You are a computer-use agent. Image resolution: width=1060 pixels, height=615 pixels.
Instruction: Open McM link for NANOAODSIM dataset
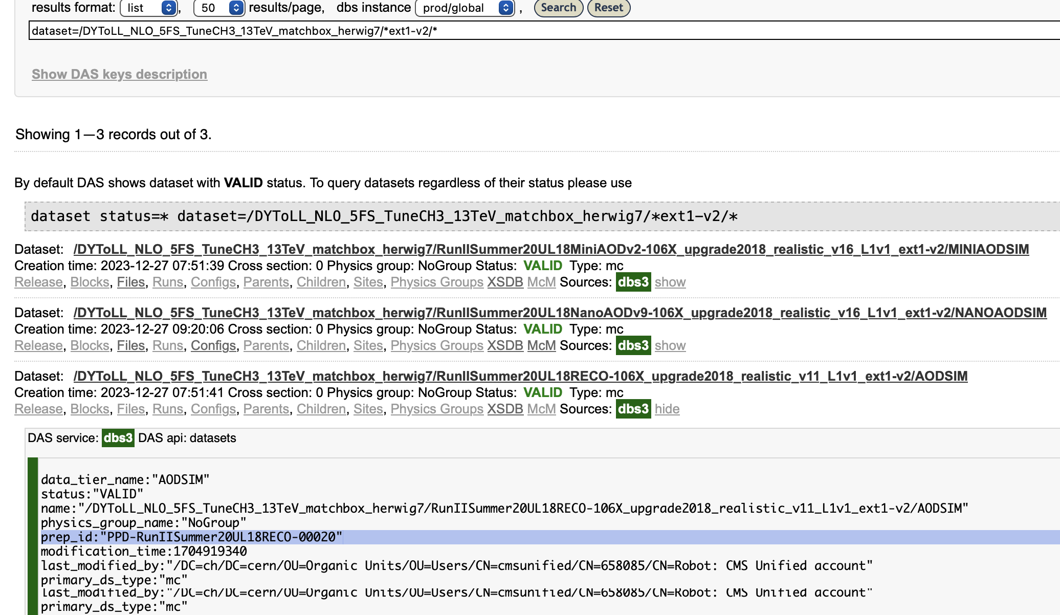[541, 345]
